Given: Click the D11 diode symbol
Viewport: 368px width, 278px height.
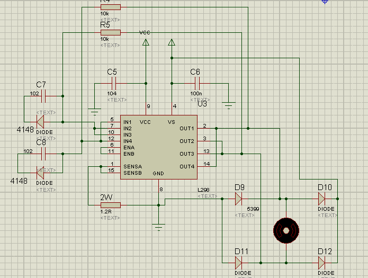Looking at the screenshot, I should pos(238,263).
